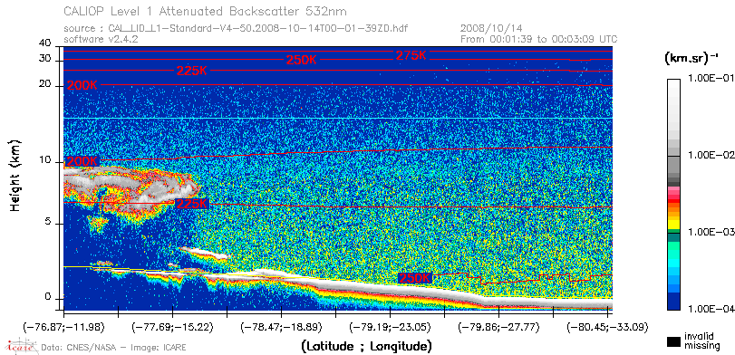Image resolution: width=735 pixels, height=355 pixels.
Task: Click the small white cloud layer near 3 km
Action: (x=204, y=254)
